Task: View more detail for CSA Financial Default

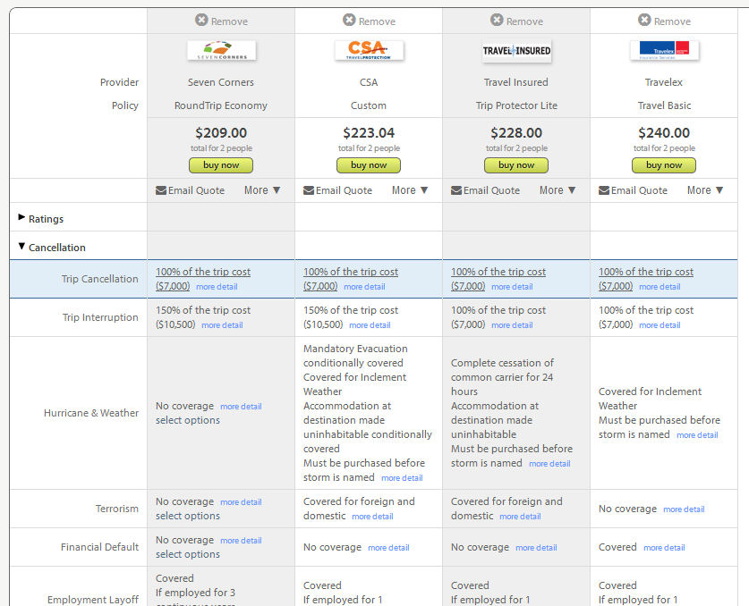Action: 388,548
